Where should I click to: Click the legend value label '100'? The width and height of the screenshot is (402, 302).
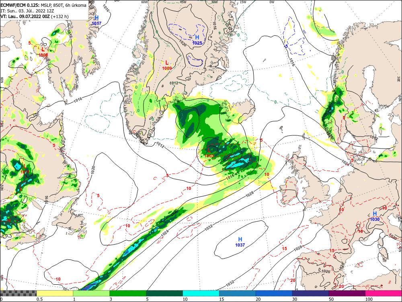(x=369, y=299)
